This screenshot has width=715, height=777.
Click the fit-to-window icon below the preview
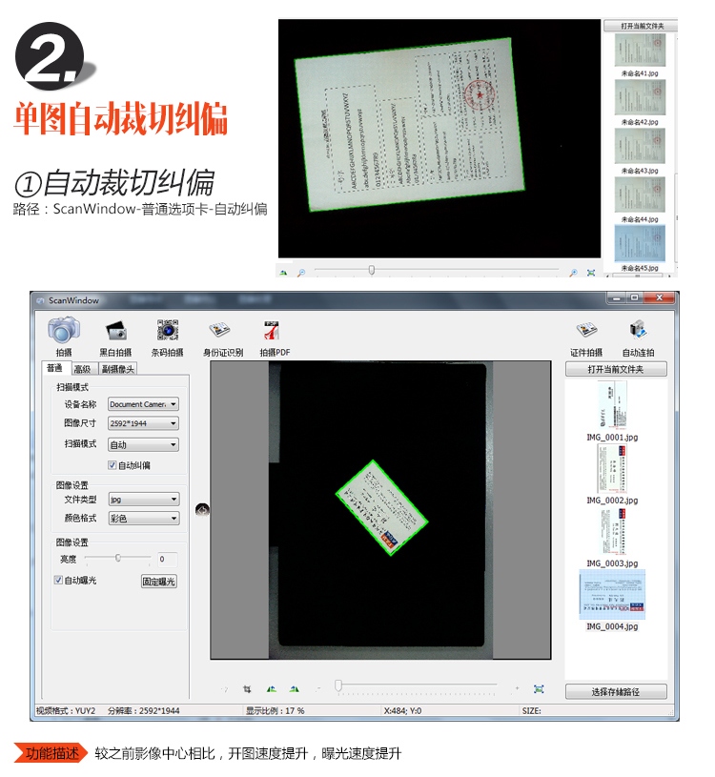(539, 688)
